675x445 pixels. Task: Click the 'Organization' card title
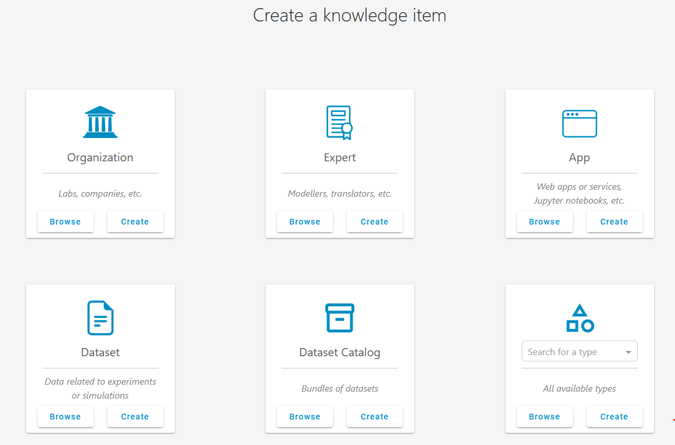click(100, 157)
